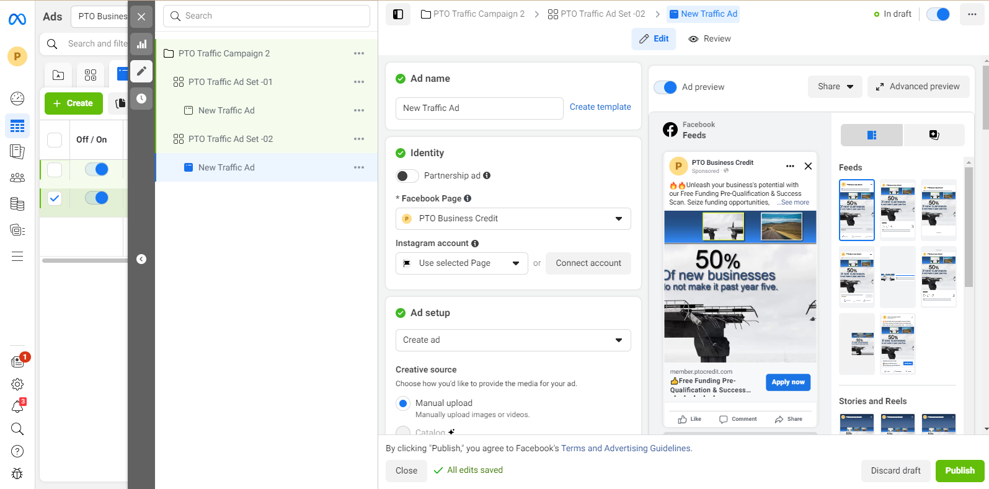Click the bug report icon
This screenshot has width=989, height=489.
click(x=17, y=474)
